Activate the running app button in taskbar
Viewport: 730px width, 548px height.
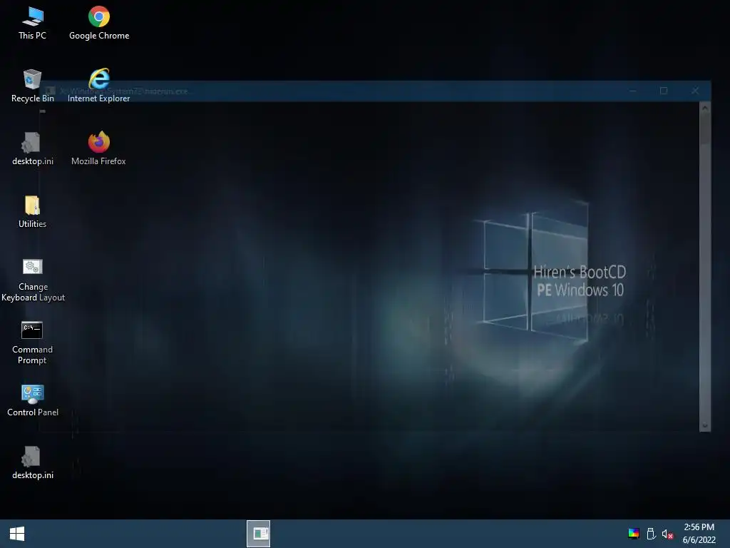tap(258, 534)
